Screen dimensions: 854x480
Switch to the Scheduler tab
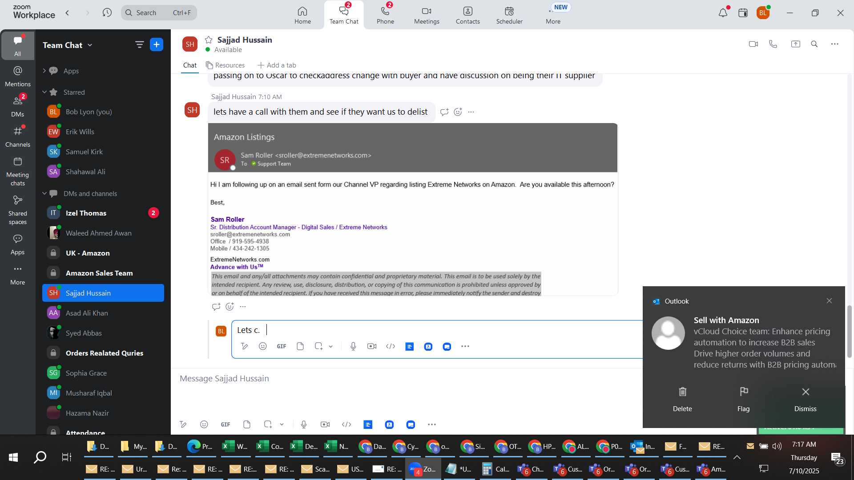[x=509, y=15]
